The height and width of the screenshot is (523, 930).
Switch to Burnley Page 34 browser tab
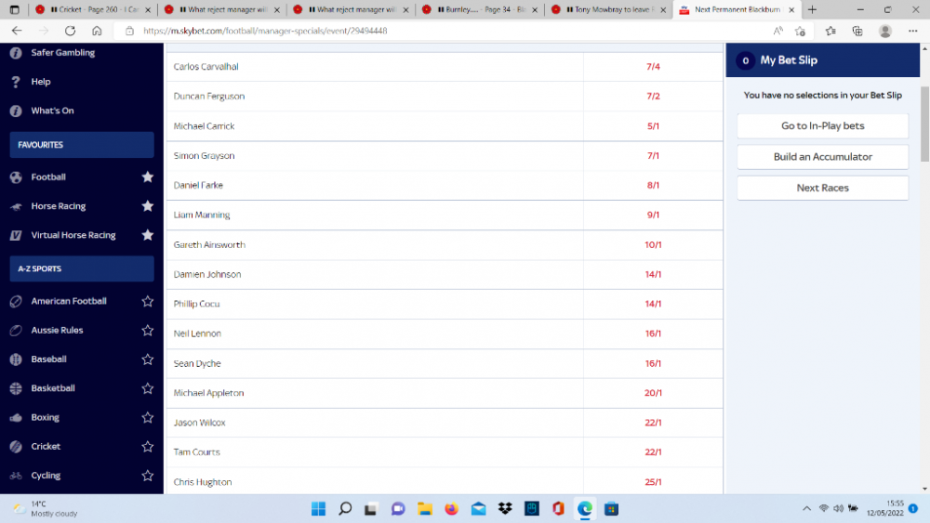(x=479, y=9)
